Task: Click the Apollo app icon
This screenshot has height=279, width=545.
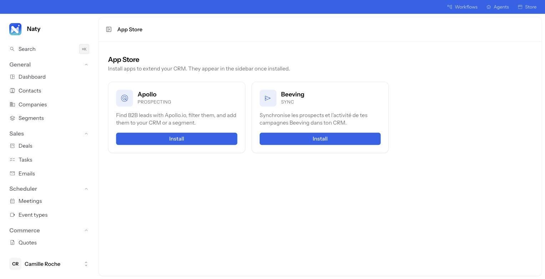Action: [x=124, y=98]
